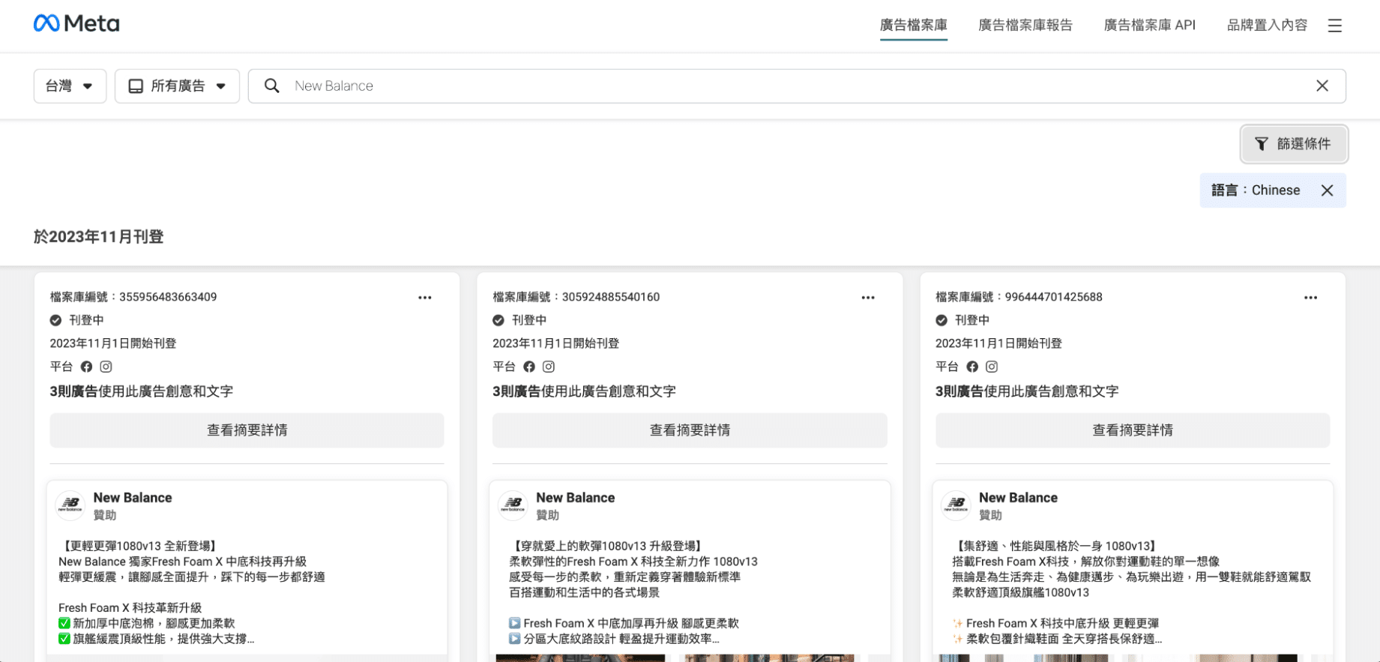This screenshot has width=1380, height=662.
Task: Click 刊登中 status checkmark on ad 355956483663409
Action: point(55,320)
